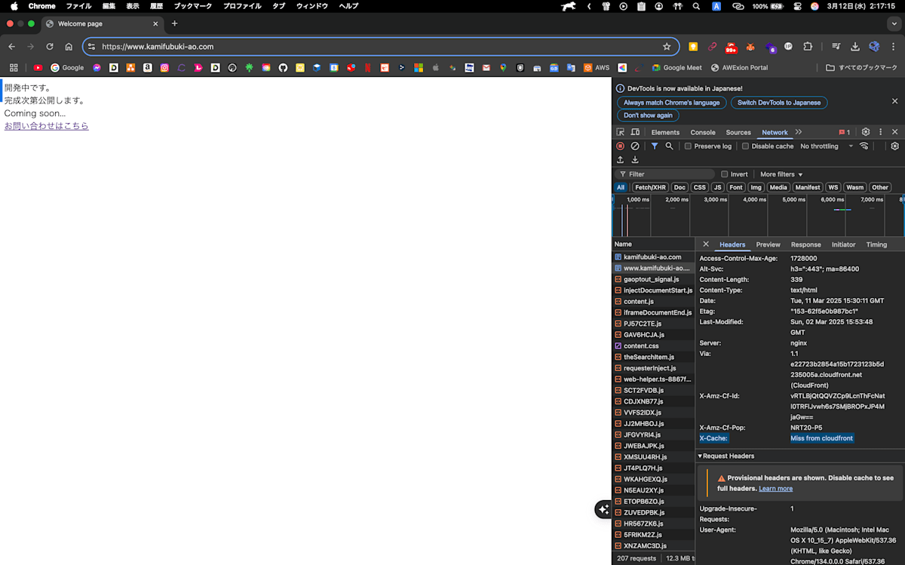The image size is (905, 565).
Task: Open a new browser tab
Action: tap(174, 23)
